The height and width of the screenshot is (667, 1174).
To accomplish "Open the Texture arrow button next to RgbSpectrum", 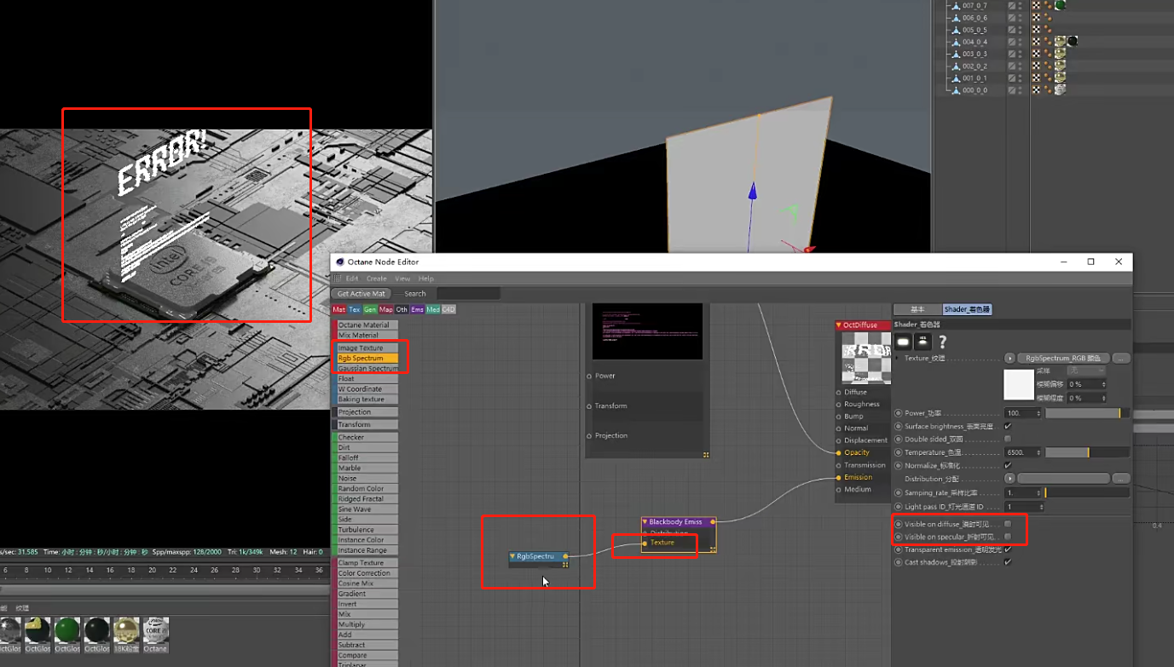I will [1009, 359].
